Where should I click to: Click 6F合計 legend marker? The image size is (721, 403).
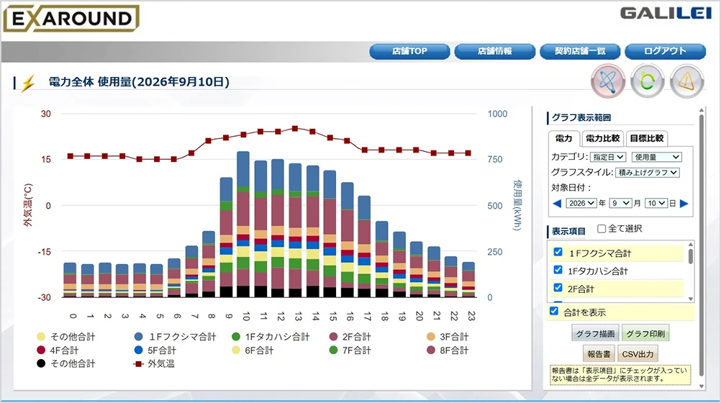pyautogui.click(x=236, y=350)
